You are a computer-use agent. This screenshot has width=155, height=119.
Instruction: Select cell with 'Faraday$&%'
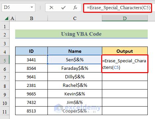click(75, 68)
